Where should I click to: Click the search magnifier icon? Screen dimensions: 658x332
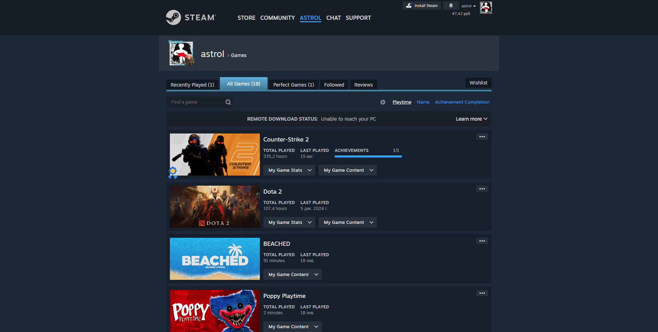(228, 102)
